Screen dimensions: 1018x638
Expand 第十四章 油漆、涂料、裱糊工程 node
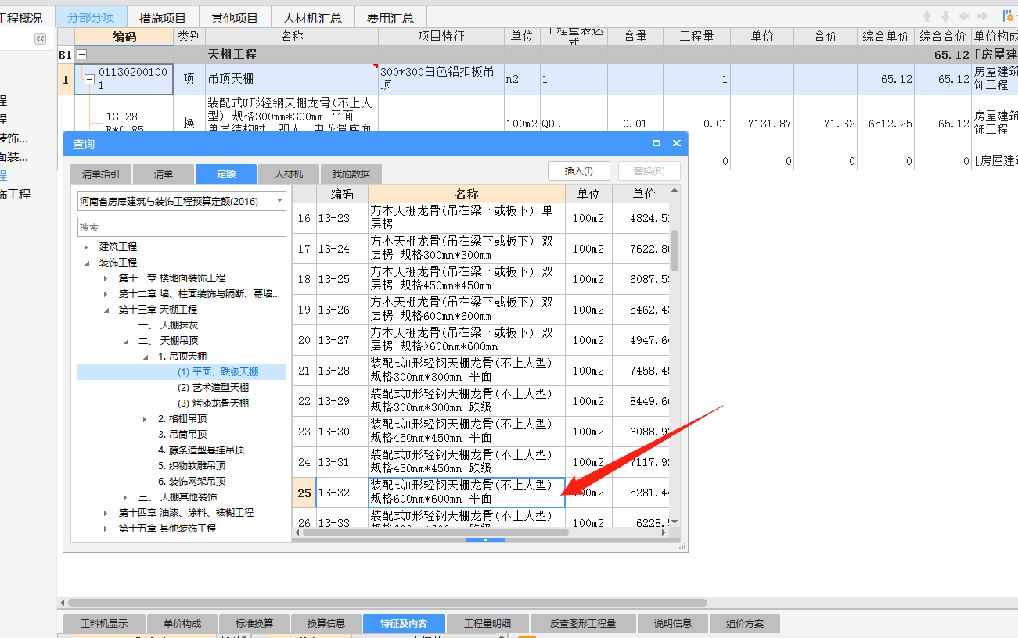(106, 513)
